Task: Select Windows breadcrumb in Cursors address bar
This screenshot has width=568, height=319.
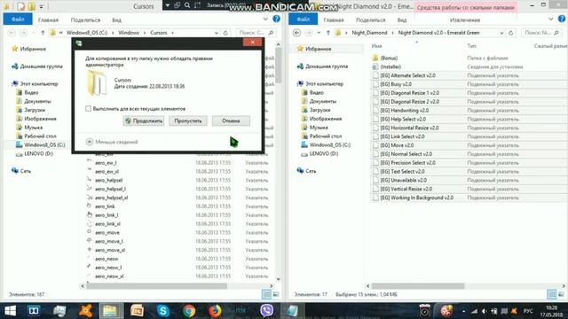Action: coord(129,33)
